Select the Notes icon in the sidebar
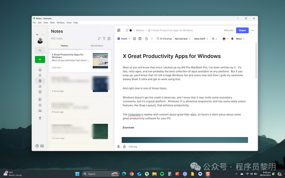 click(x=40, y=81)
